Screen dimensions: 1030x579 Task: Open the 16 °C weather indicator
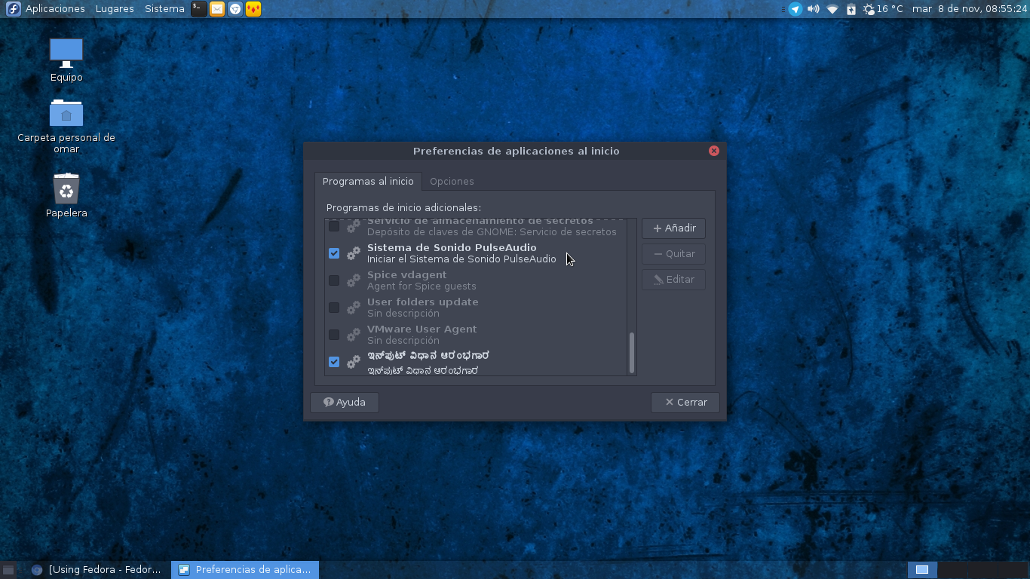coord(883,9)
